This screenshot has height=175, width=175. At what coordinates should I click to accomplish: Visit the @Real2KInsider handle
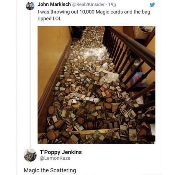click(89, 4)
